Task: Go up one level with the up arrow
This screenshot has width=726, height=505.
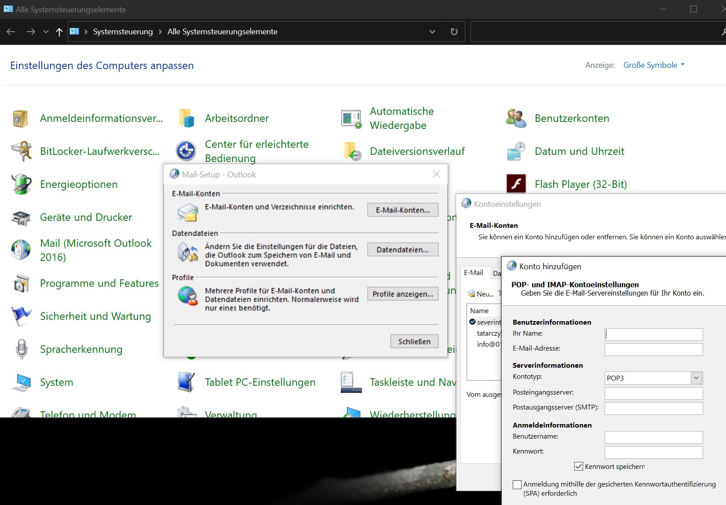Action: coord(59,32)
